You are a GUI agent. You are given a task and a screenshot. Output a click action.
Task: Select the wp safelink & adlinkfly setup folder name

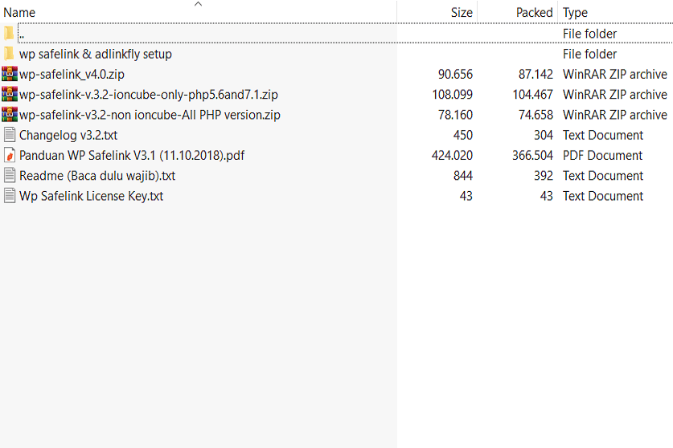[96, 54]
